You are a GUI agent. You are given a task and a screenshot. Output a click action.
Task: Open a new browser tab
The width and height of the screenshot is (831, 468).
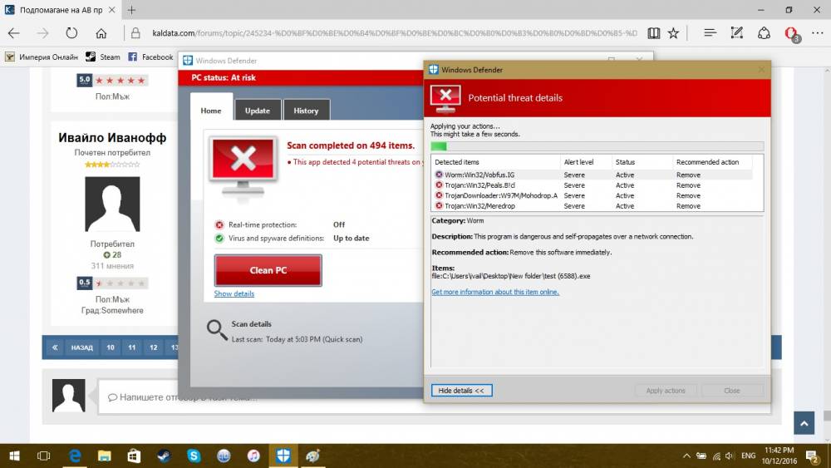(131, 9)
